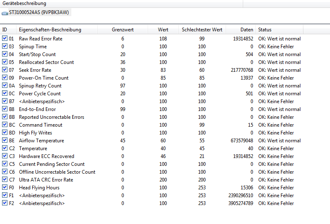Click the status text for Command Timeout
The image size is (330, 224).
[x=276, y=125]
